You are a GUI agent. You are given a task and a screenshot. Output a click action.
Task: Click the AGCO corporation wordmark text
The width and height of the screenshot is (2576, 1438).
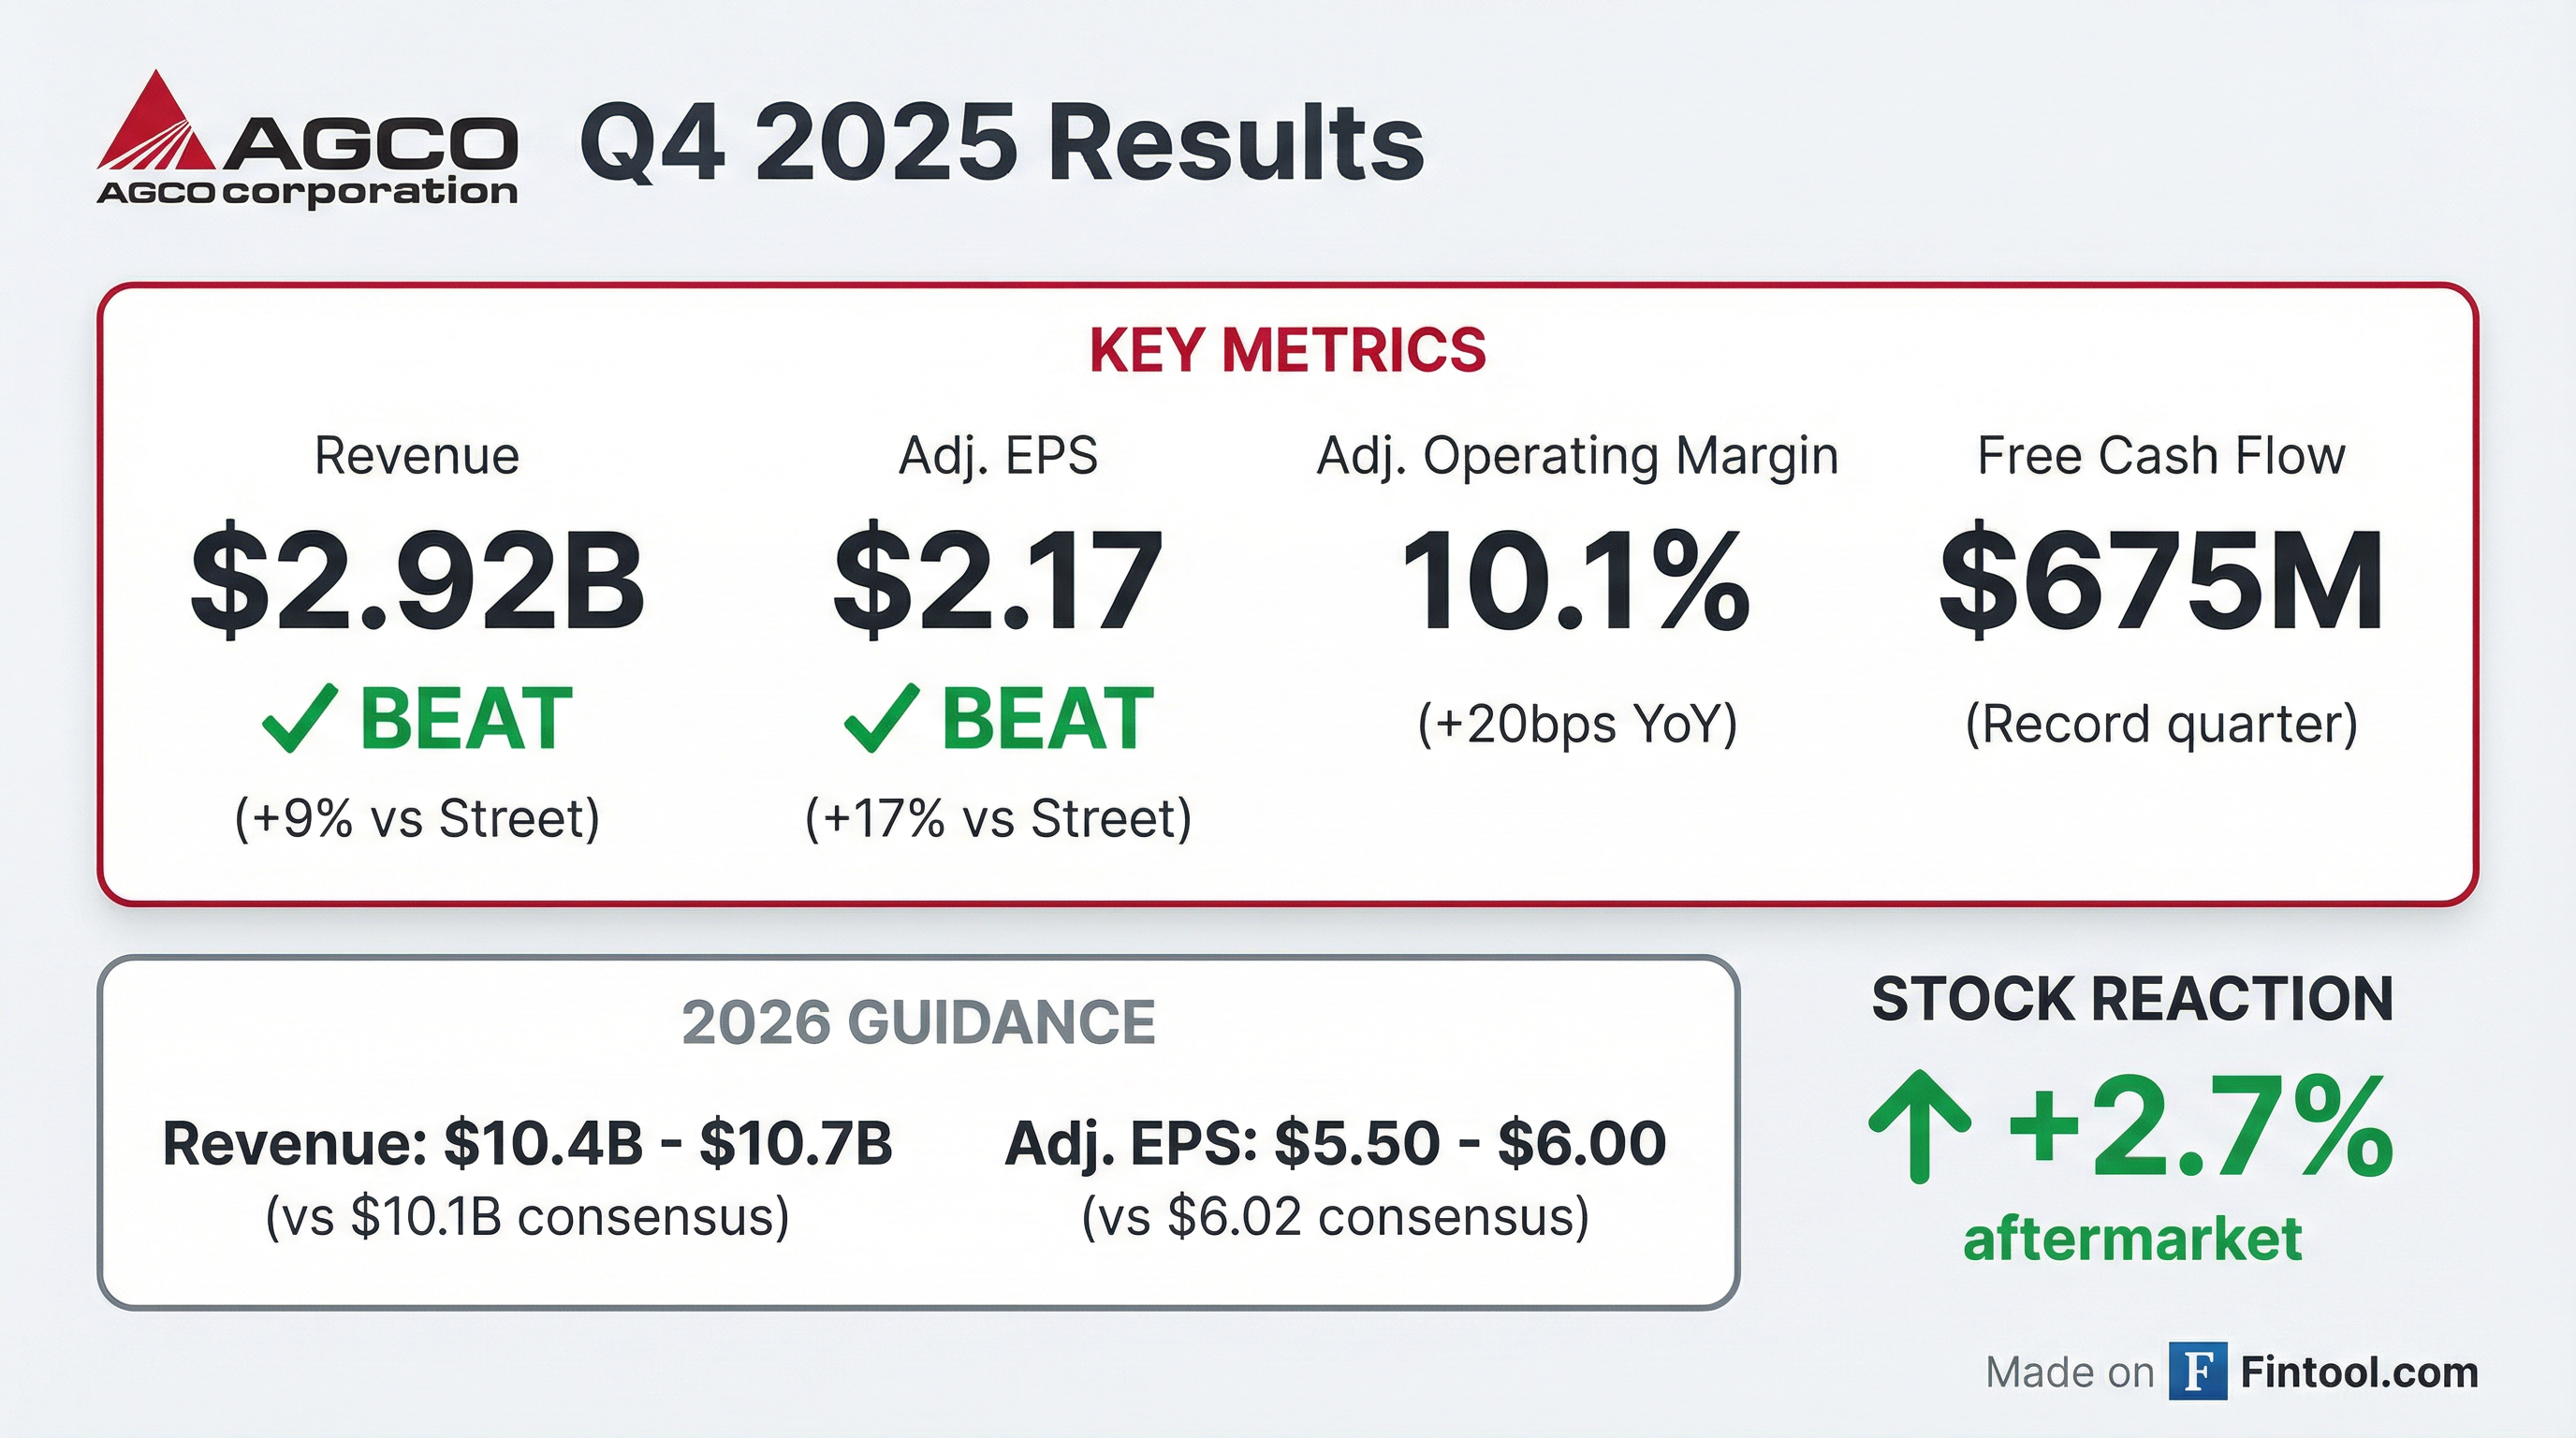pos(306,191)
